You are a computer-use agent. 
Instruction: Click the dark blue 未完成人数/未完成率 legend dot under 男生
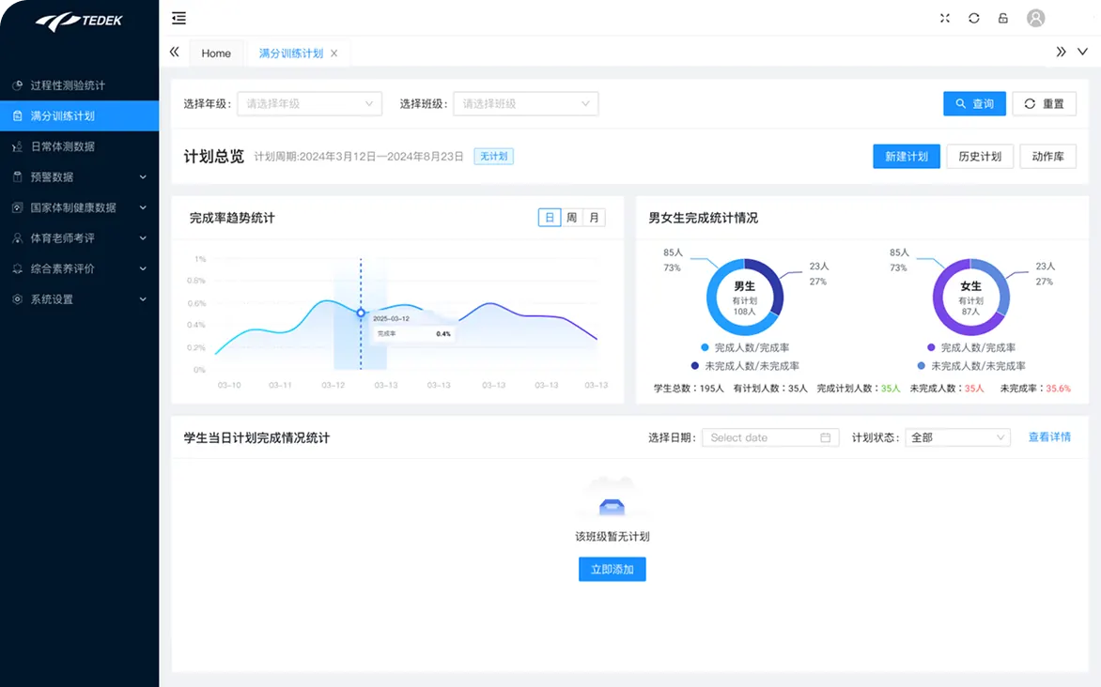pos(694,366)
